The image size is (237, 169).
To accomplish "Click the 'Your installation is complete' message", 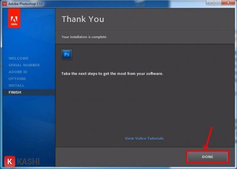I will click(84, 37).
